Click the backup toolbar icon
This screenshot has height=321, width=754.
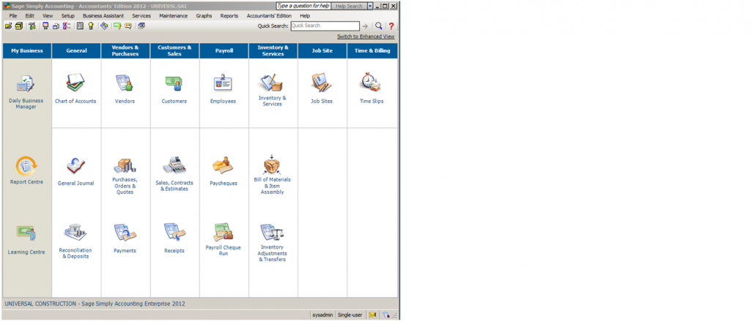19,26
